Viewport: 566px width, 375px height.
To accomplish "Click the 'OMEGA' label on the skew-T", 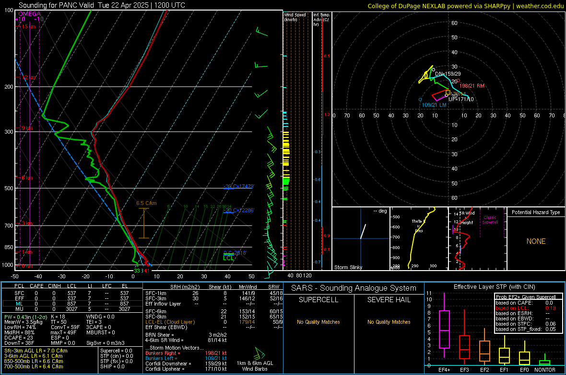I will (x=30, y=14).
